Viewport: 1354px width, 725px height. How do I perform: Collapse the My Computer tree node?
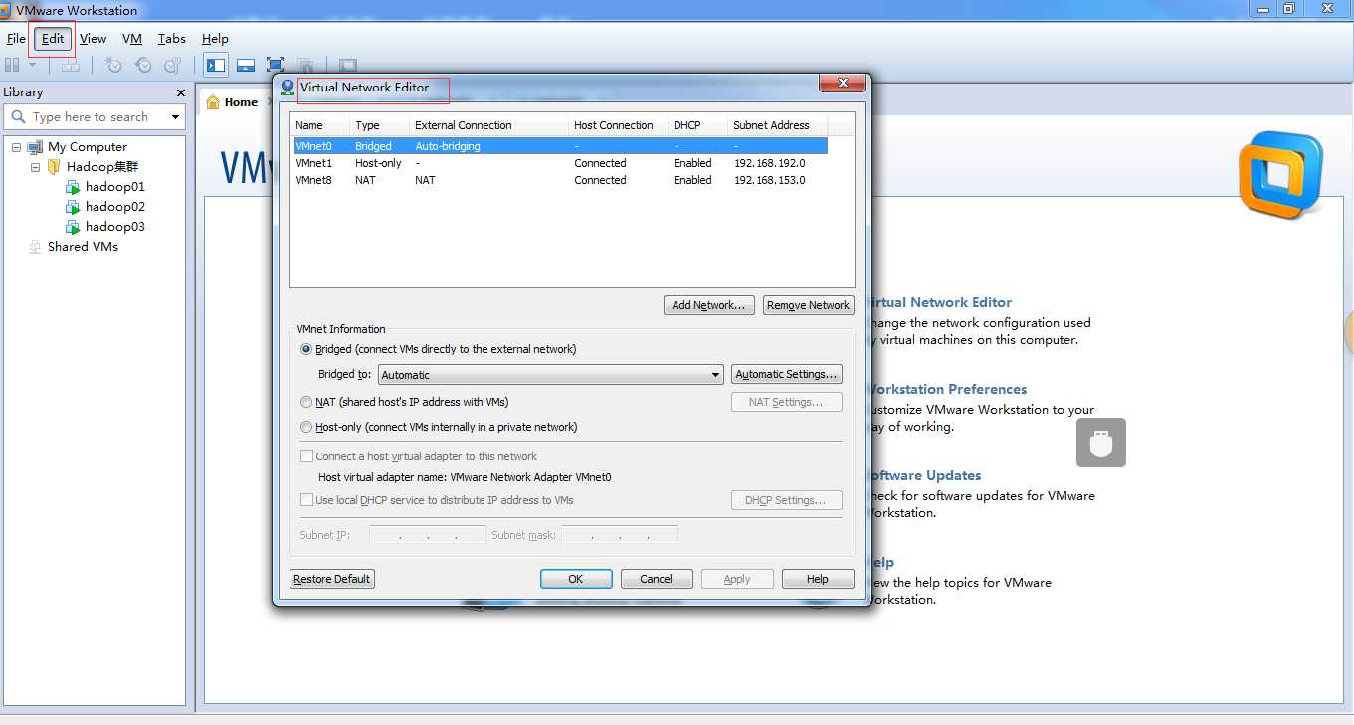pos(16,147)
